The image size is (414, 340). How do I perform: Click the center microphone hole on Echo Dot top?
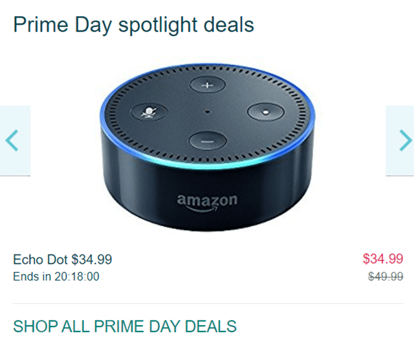[208, 112]
